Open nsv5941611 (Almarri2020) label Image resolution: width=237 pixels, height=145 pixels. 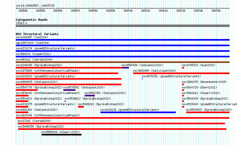(x=201, y=93)
